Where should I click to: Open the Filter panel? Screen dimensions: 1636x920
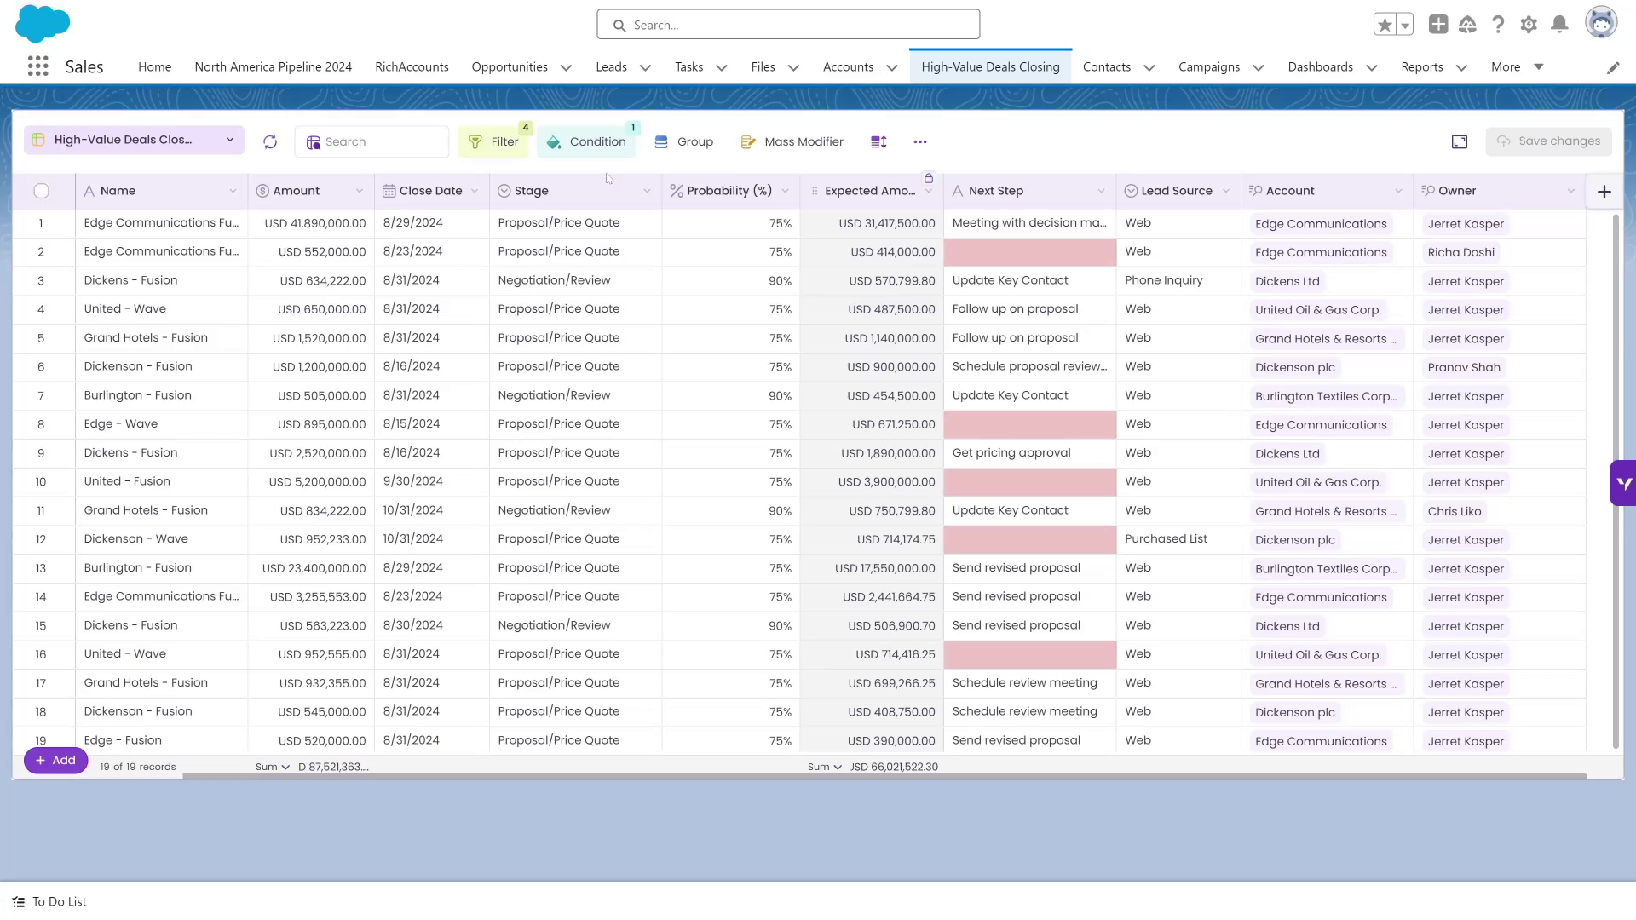tap(493, 141)
